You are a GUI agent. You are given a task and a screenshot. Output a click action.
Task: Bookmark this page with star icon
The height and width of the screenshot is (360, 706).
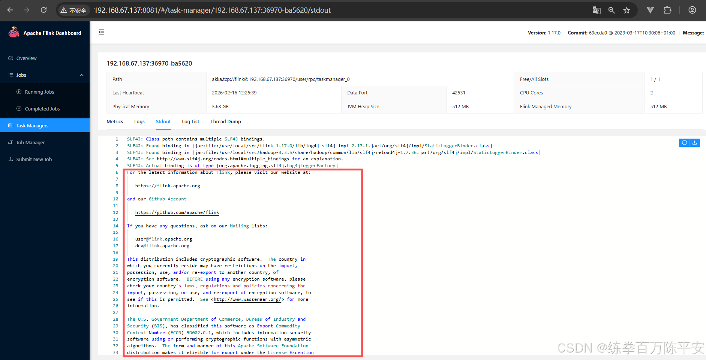(x=627, y=10)
